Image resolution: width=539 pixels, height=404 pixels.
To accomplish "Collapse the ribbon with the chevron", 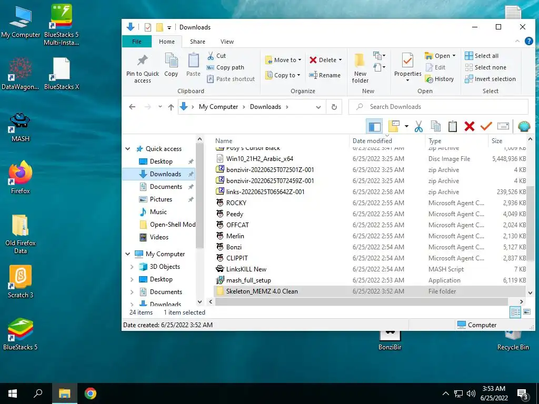I will point(517,41).
